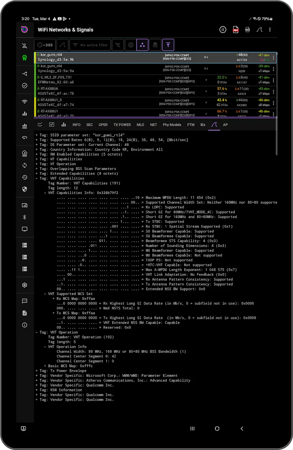
Task: Export results using the PDF icon
Action: 236,30
